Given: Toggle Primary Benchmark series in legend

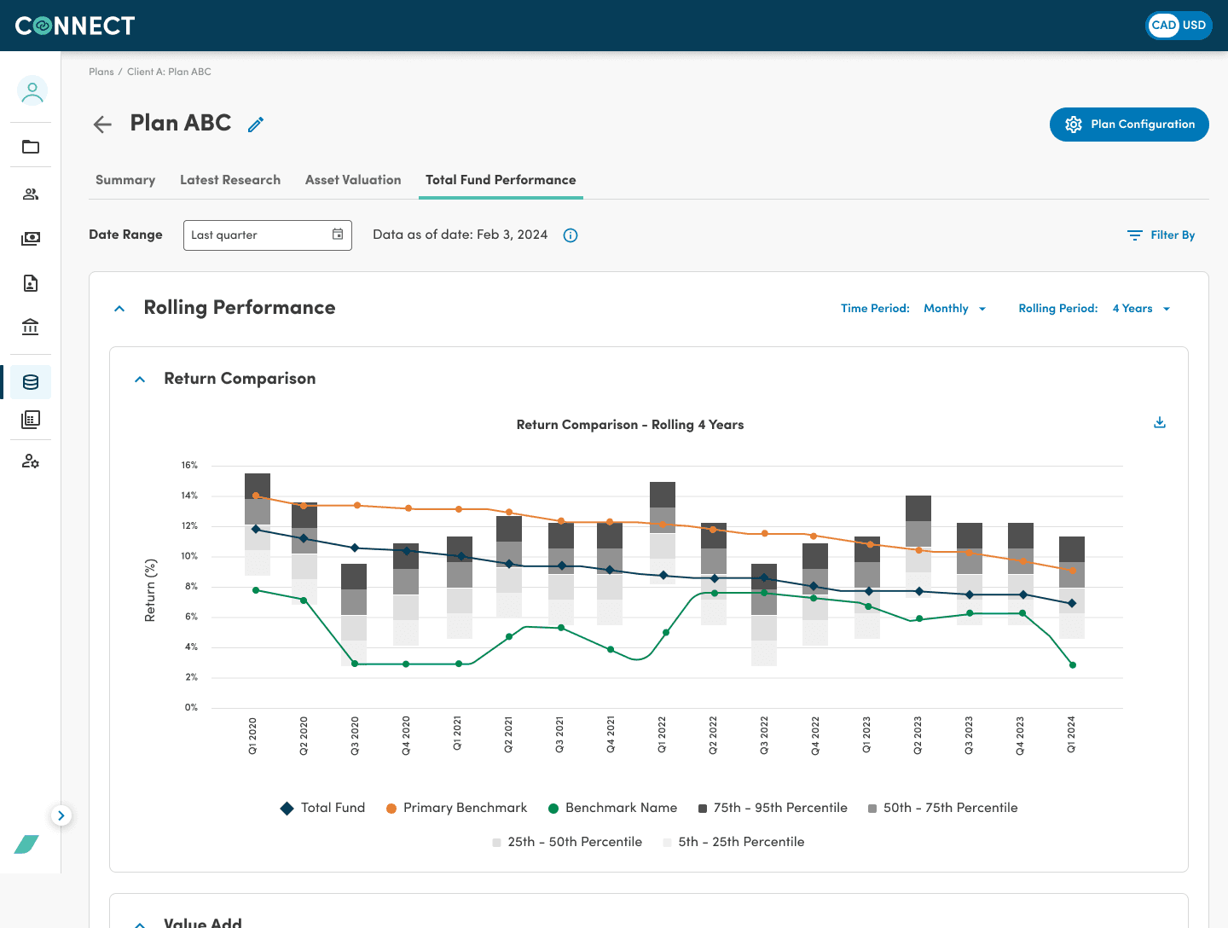Looking at the screenshot, I should click(x=456, y=808).
